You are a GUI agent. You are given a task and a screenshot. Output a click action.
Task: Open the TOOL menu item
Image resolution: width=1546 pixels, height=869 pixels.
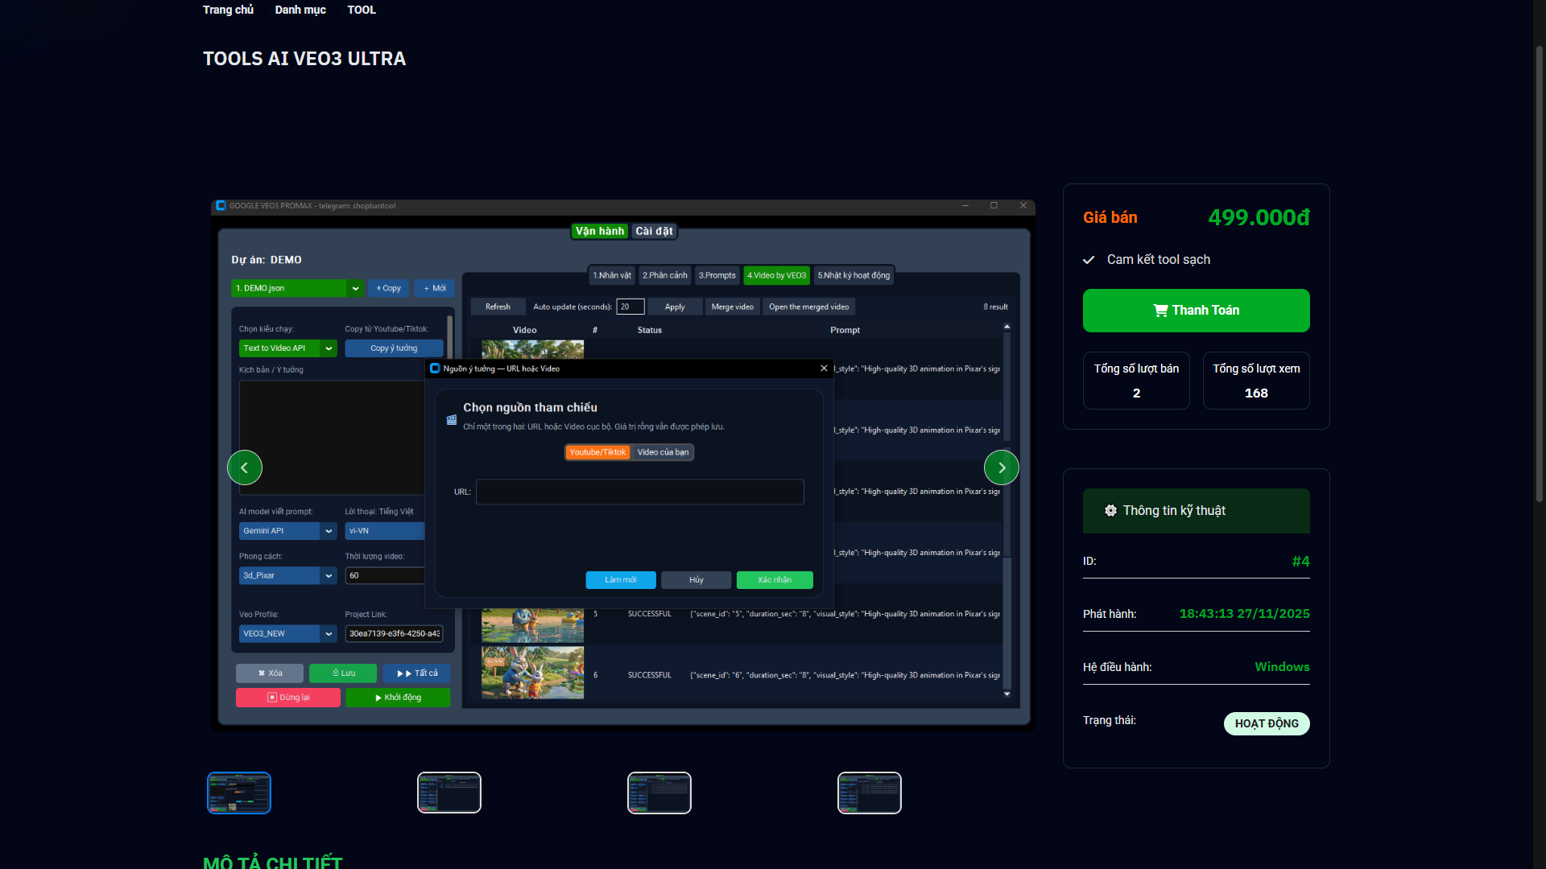point(362,10)
